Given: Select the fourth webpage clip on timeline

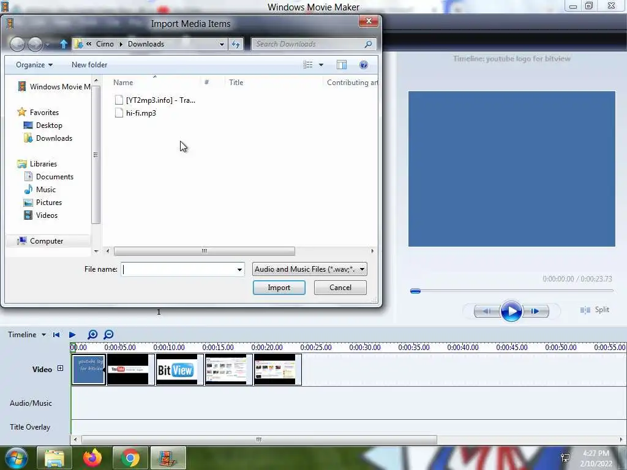Looking at the screenshot, I should (229, 370).
